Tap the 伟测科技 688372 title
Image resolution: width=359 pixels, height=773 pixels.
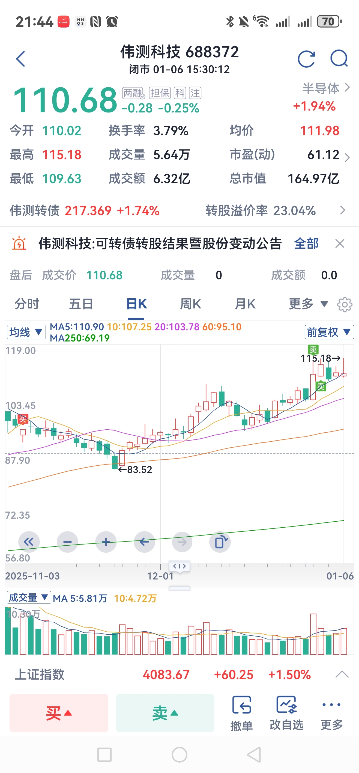tap(179, 52)
